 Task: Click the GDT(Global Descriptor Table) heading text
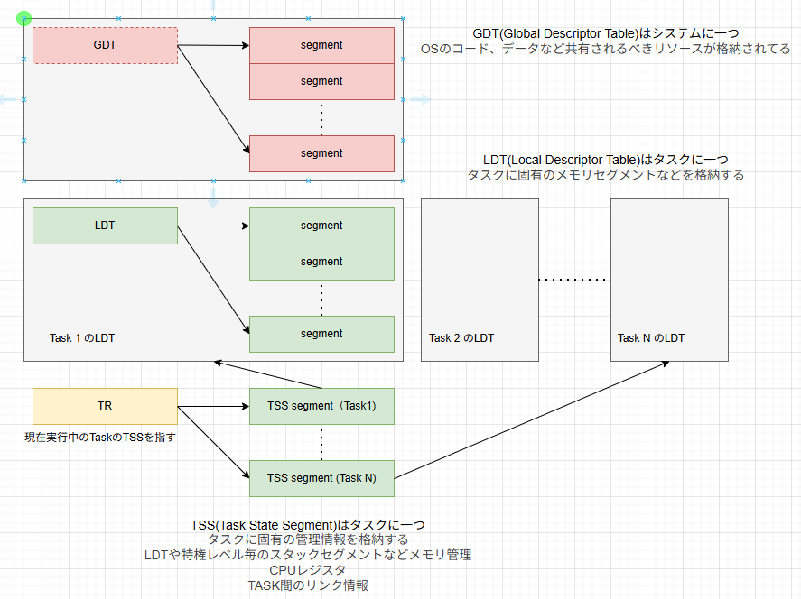tap(605, 33)
